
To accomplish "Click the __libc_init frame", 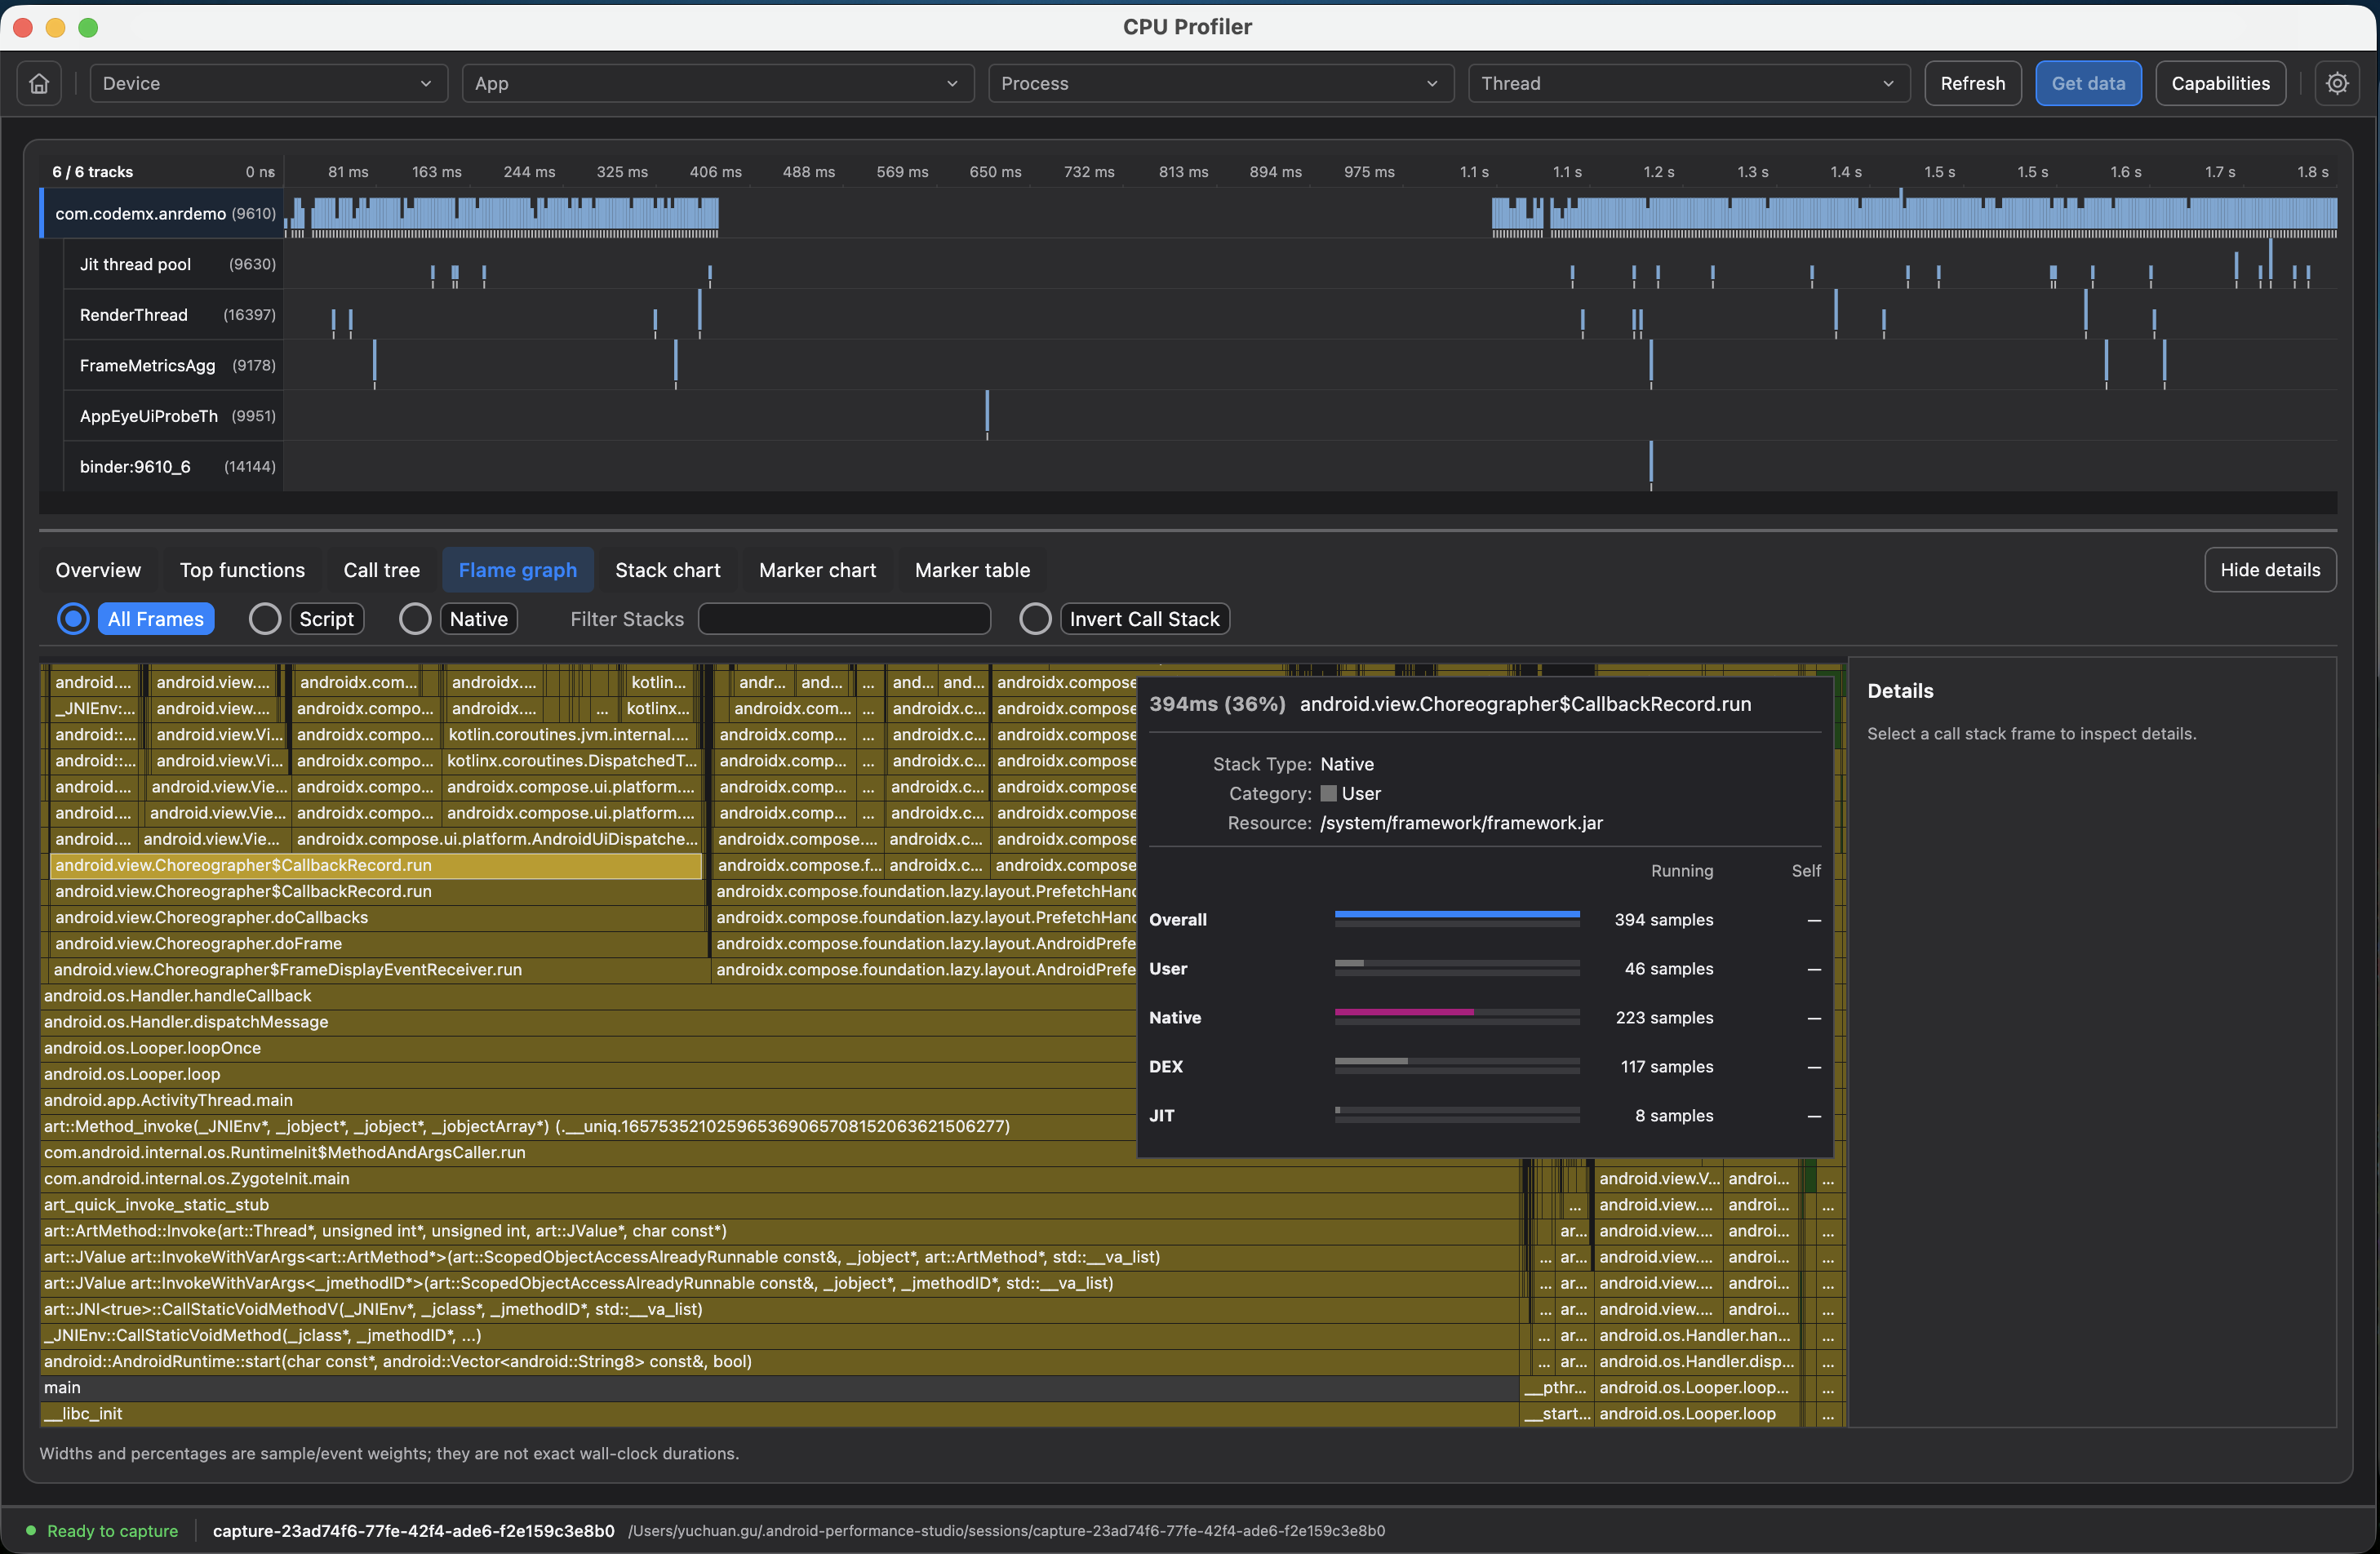I will (x=780, y=1413).
